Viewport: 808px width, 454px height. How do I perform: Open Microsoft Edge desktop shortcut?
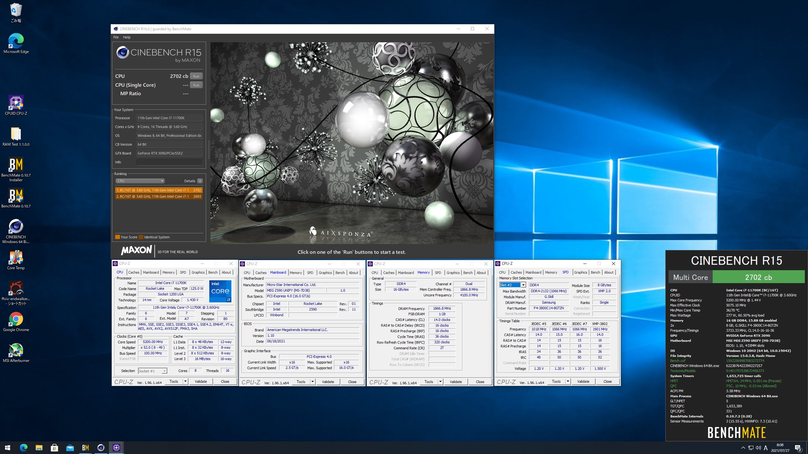click(16, 44)
